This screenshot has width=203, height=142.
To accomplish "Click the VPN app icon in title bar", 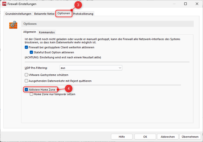I will [4, 4].
